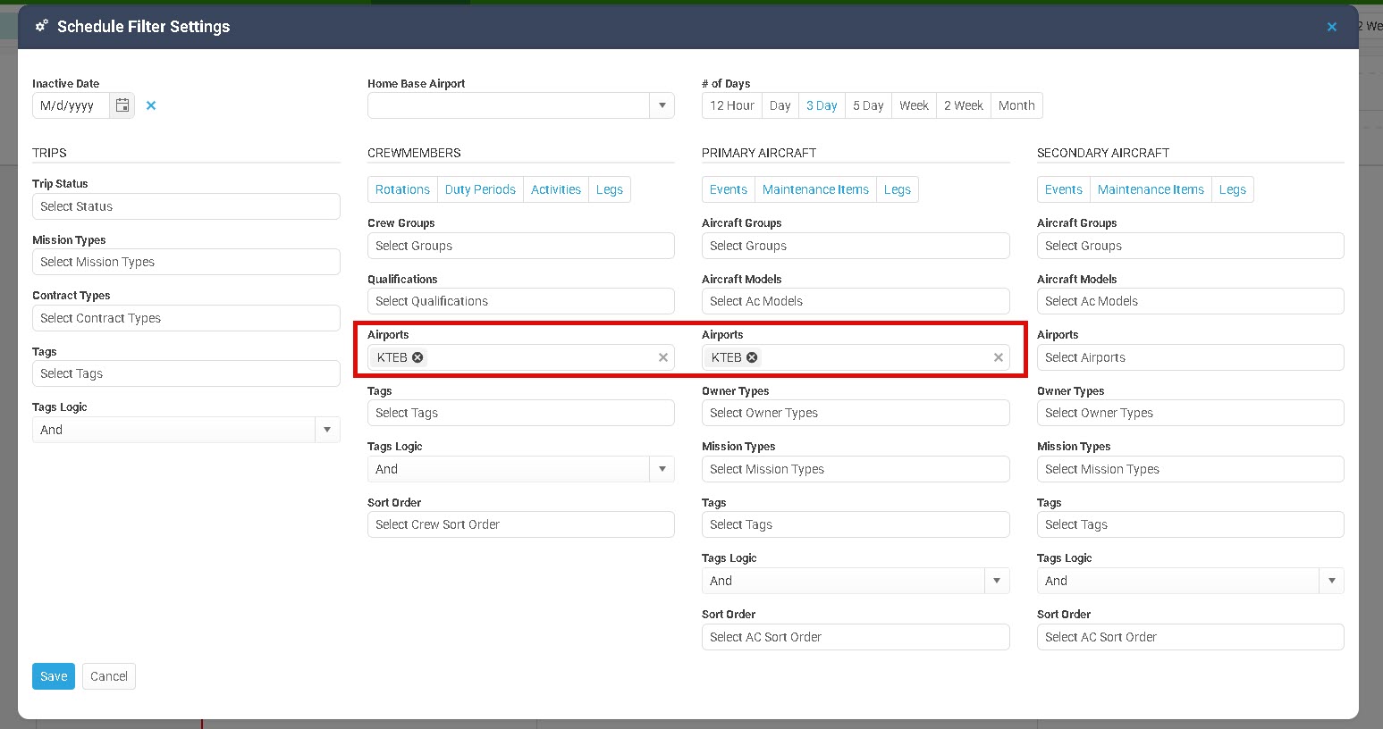1383x729 pixels.
Task: Open Crewmembers Tags Logic dropdown
Action: [x=662, y=469]
